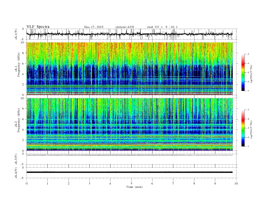Click the time axis tick label '6'

pyautogui.click(x=152, y=183)
